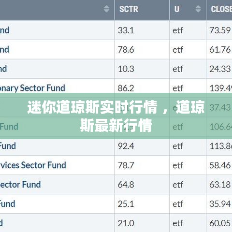This screenshot has height=232, width=232.
Task: Select the SCTR value 33.1 cell
Action: [x=142, y=30]
